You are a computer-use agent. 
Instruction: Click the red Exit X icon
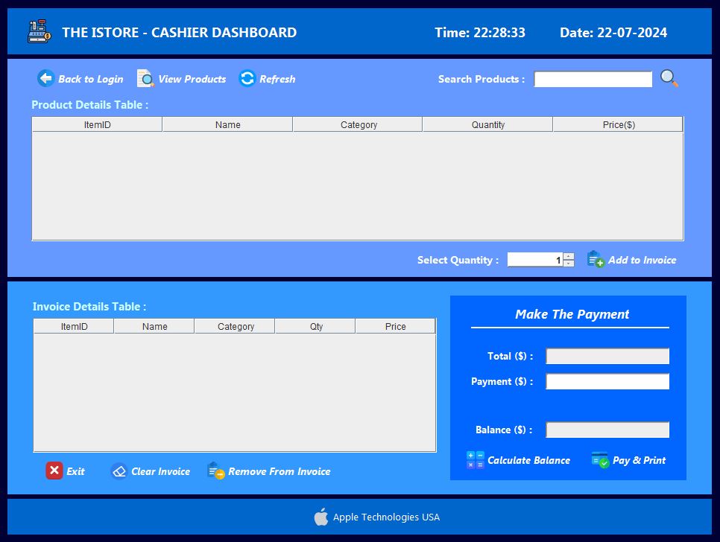[x=54, y=471]
